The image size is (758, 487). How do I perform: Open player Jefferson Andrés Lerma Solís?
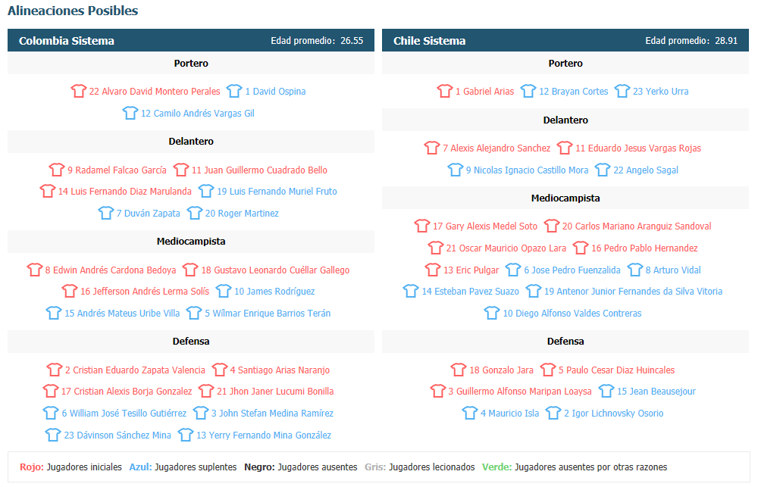click(x=145, y=292)
